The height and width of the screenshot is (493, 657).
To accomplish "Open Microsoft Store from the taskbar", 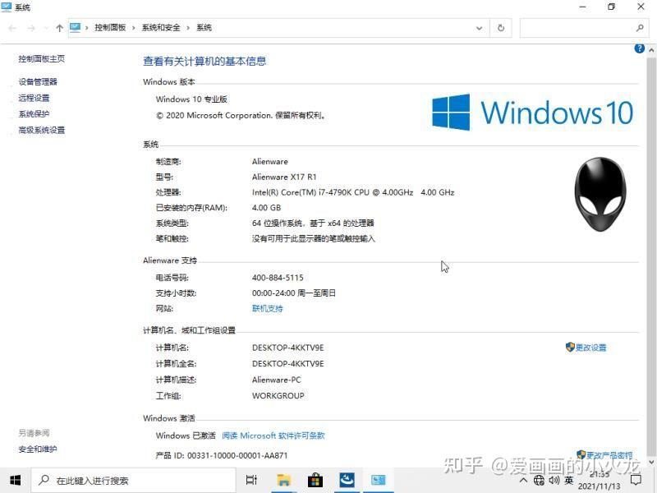I will pyautogui.click(x=315, y=480).
